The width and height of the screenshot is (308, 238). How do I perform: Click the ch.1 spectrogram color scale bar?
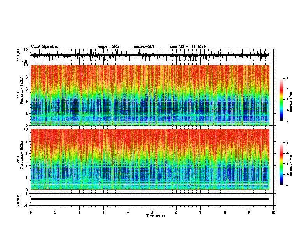coord(282,100)
